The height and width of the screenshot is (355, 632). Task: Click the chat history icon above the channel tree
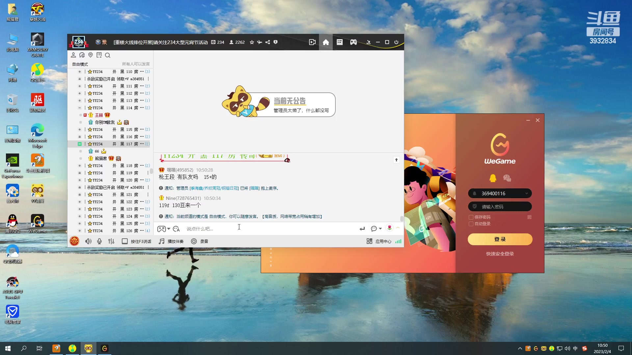82,55
